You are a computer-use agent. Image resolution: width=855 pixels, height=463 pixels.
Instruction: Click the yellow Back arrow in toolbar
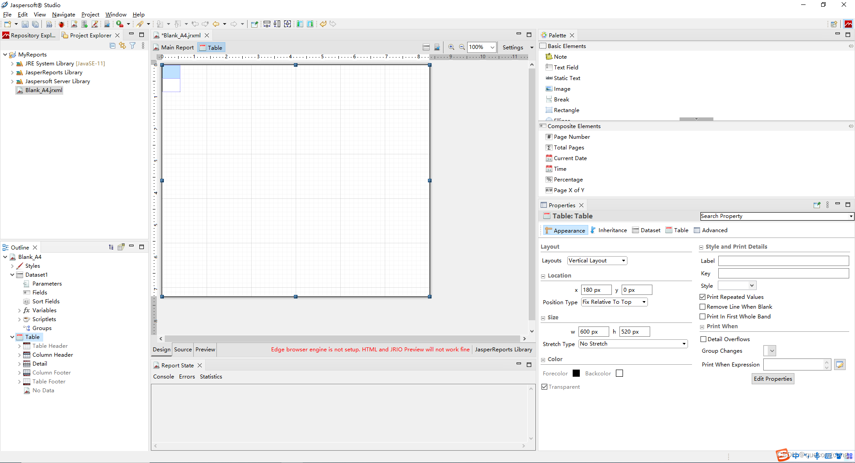(x=216, y=24)
